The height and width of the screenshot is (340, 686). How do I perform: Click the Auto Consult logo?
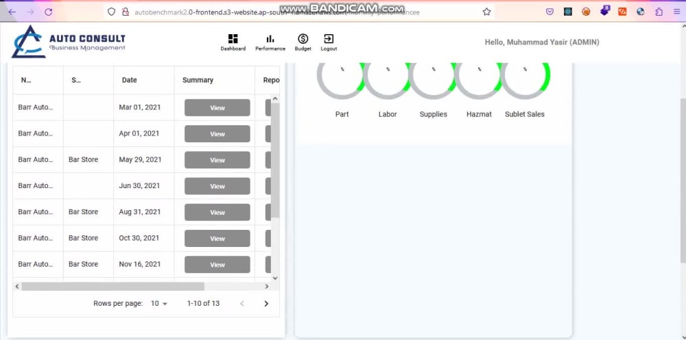pos(68,42)
